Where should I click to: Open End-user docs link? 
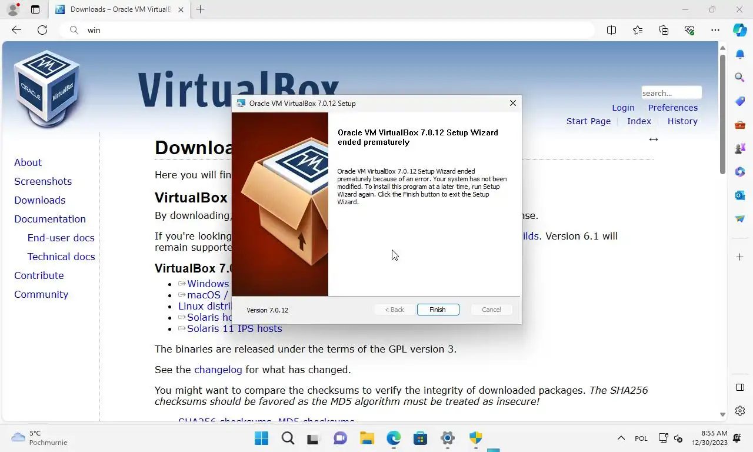61,238
